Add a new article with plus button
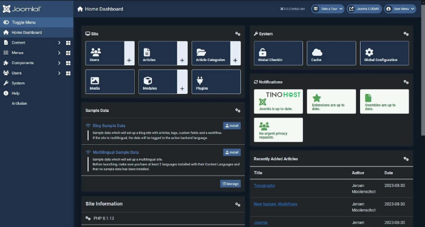This screenshot has width=425, height=227. [x=182, y=53]
